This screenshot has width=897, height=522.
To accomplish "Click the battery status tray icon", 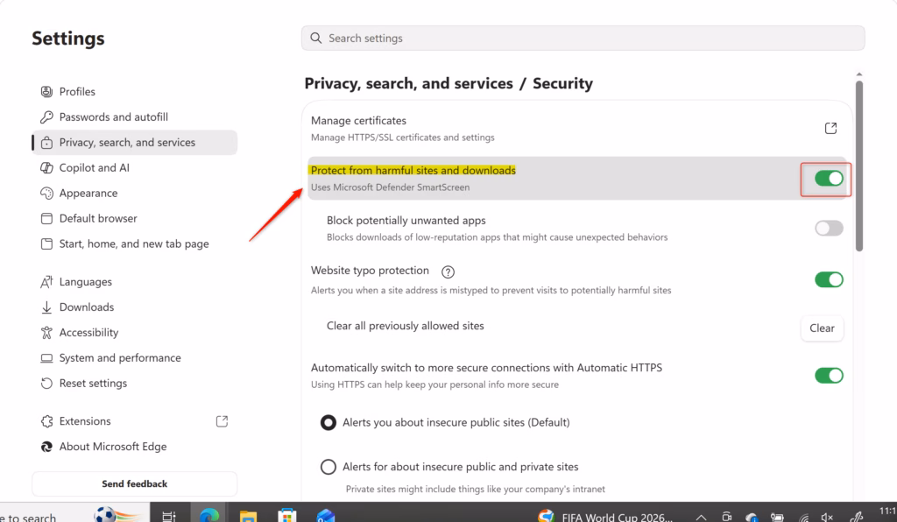I will (777, 517).
